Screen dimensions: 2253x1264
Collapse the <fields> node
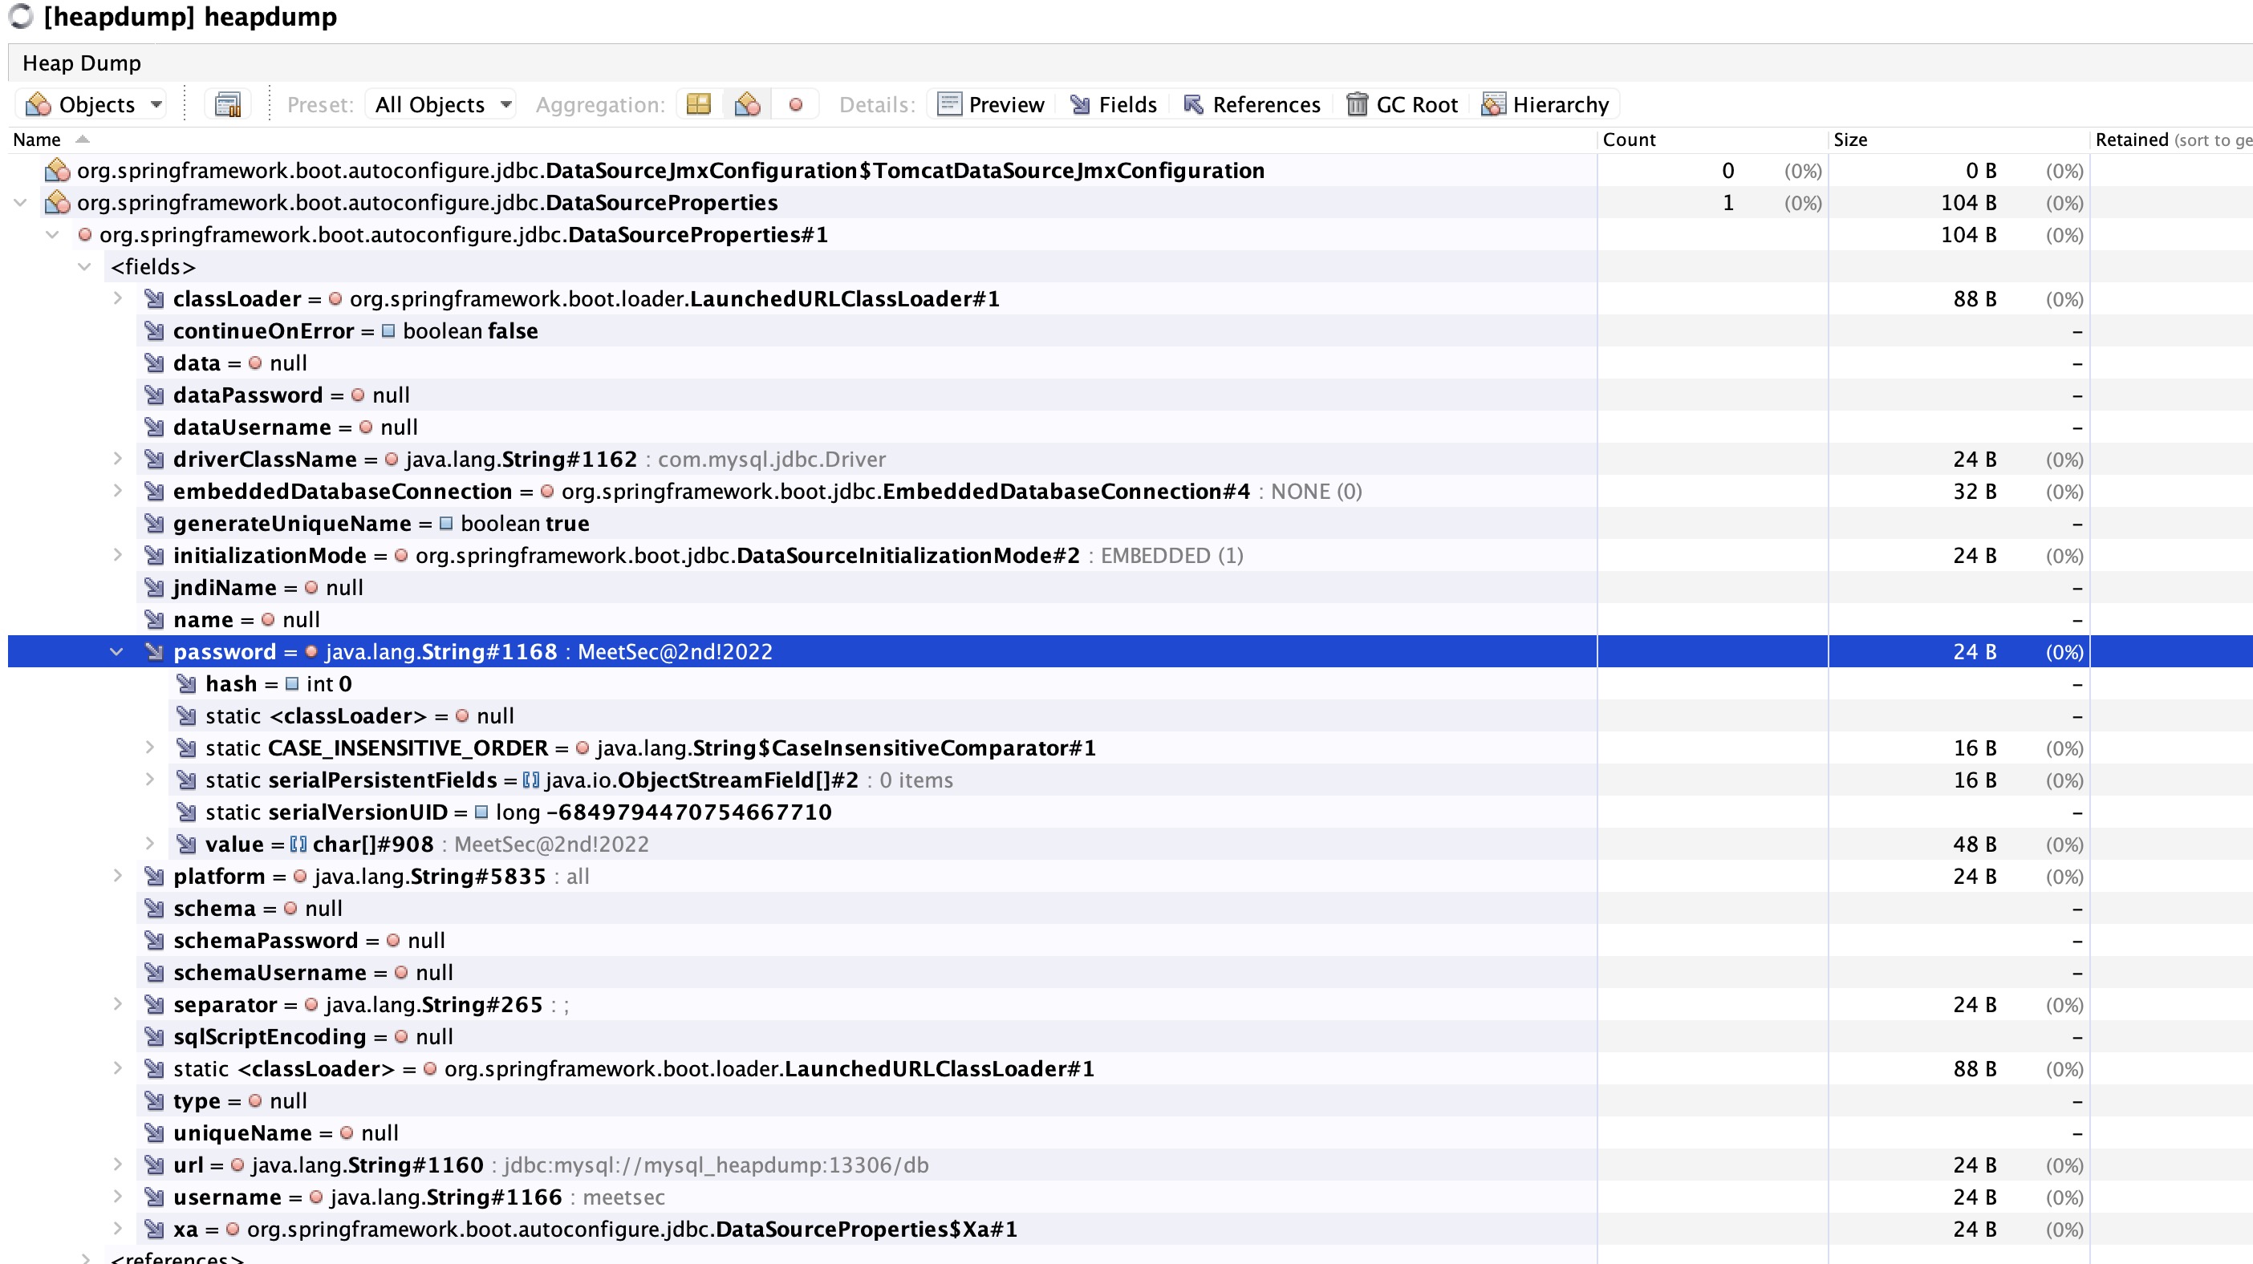[x=85, y=266]
